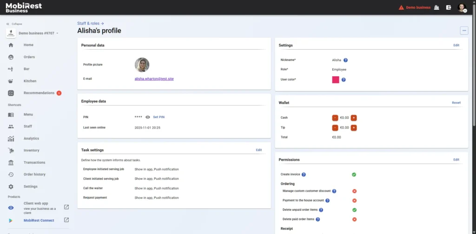Click the pink User color swatch
This screenshot has height=234, width=476.
coord(335,79)
